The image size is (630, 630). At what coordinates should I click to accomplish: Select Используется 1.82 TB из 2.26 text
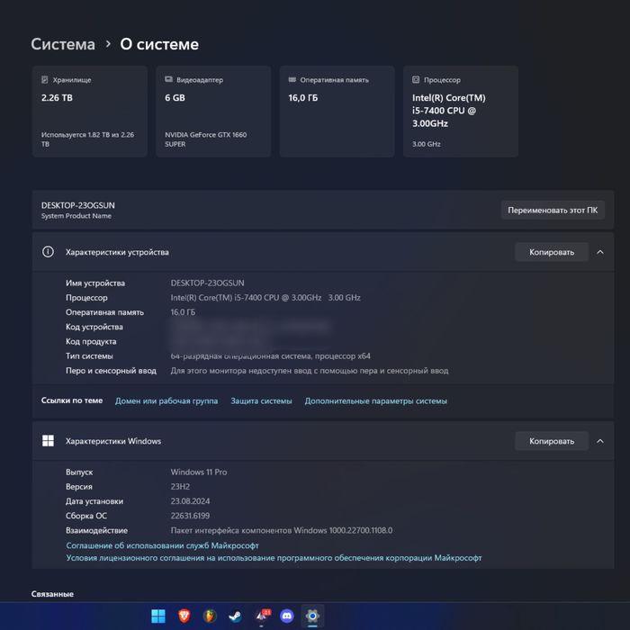[x=87, y=139]
